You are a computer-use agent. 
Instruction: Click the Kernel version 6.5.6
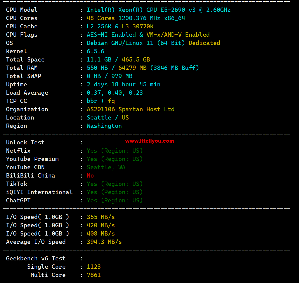click(95, 51)
